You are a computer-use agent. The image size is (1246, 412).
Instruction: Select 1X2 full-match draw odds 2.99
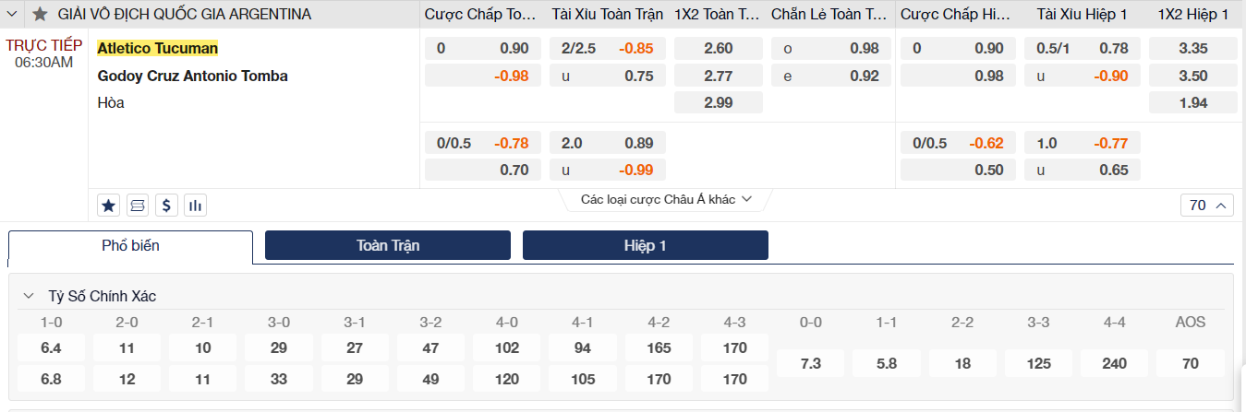[x=719, y=102]
